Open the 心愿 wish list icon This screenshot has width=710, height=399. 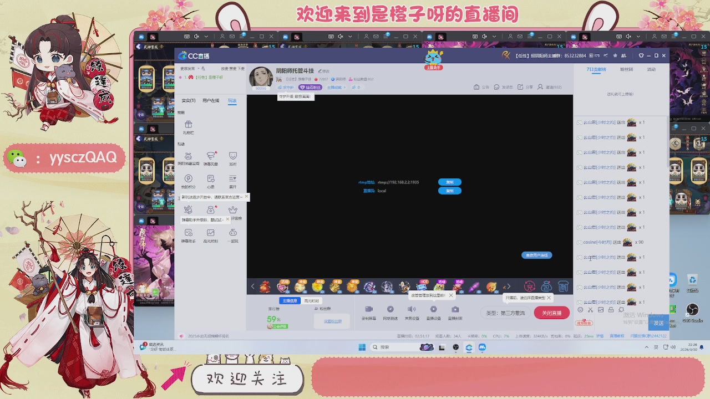[x=211, y=180]
